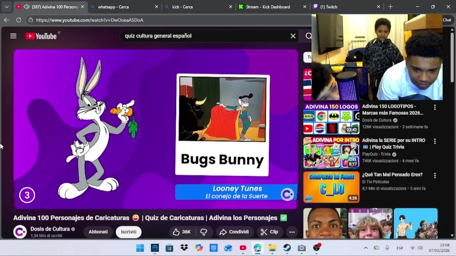Open Prime Video from the taskbar

point(213,248)
